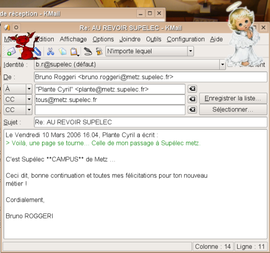
Task: Click the Sélectionner button
Action: pyautogui.click(x=233, y=110)
